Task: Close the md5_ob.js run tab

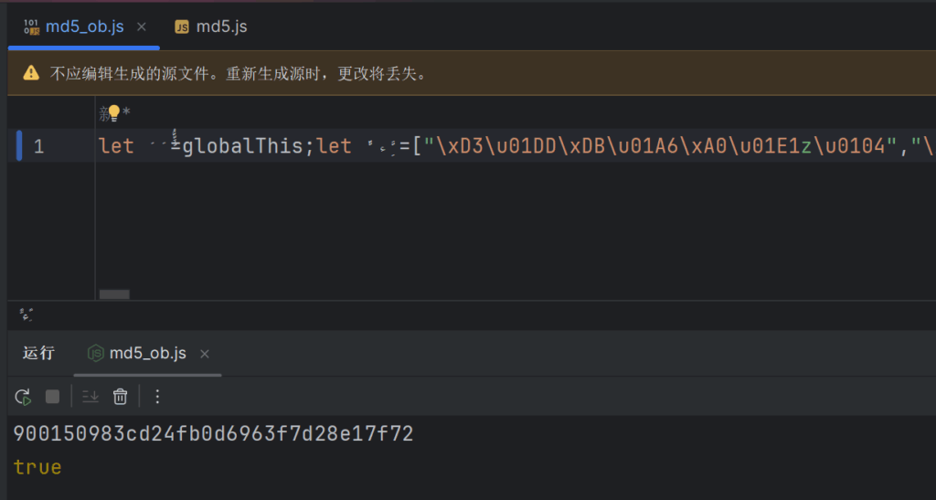Action: tap(205, 354)
